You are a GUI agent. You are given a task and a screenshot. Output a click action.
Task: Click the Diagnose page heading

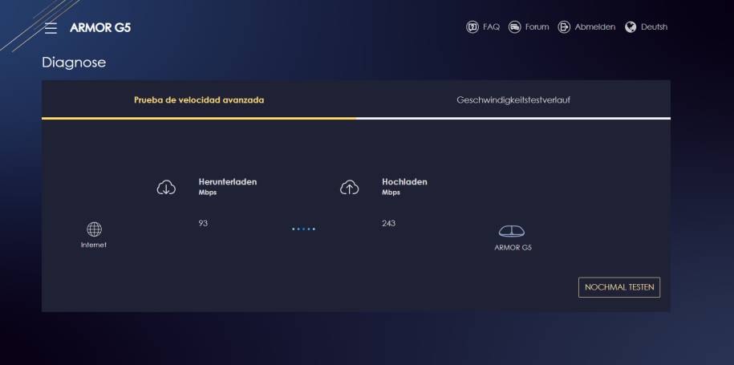(74, 63)
